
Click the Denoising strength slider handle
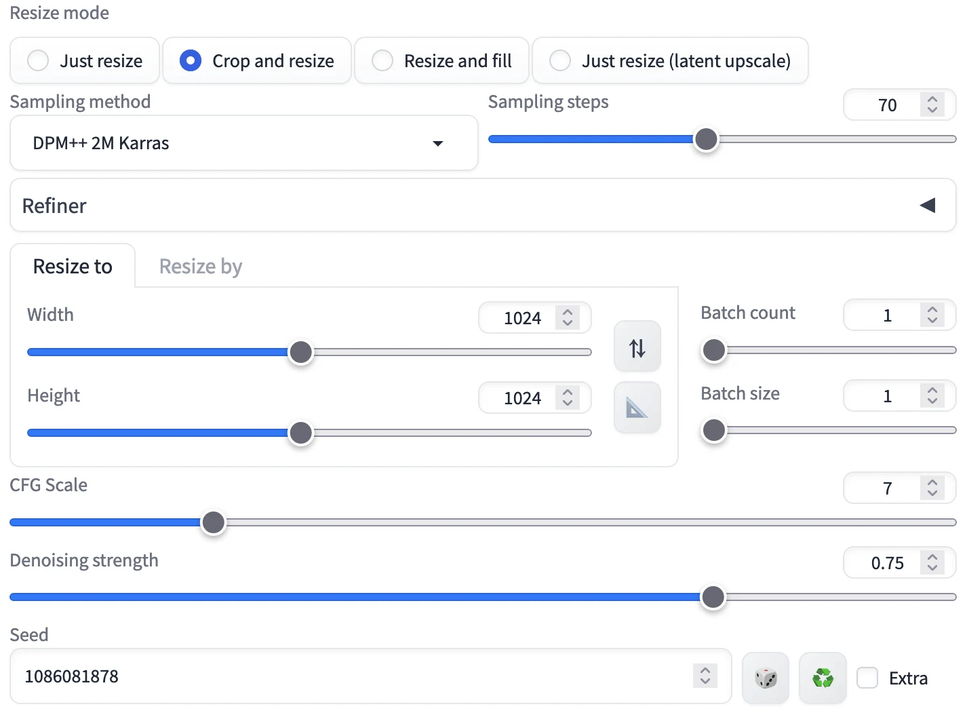(713, 597)
